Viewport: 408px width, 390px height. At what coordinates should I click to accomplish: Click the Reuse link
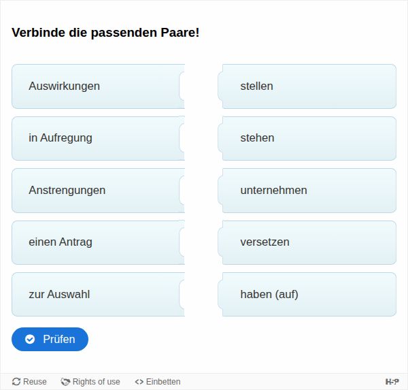click(30, 382)
